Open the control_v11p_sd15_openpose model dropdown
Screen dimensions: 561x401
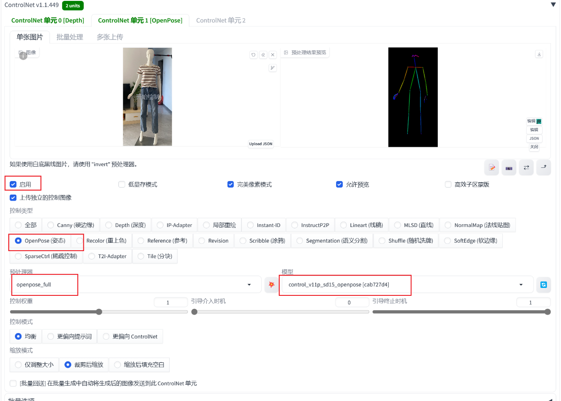[x=406, y=284]
